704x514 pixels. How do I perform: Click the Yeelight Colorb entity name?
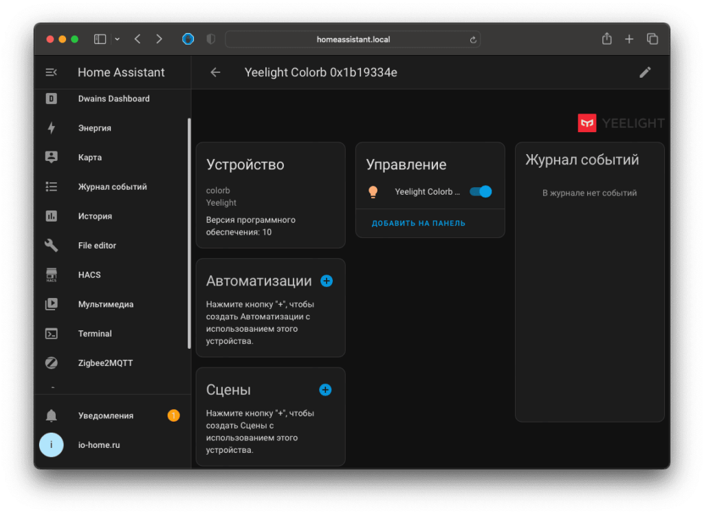pyautogui.click(x=427, y=192)
